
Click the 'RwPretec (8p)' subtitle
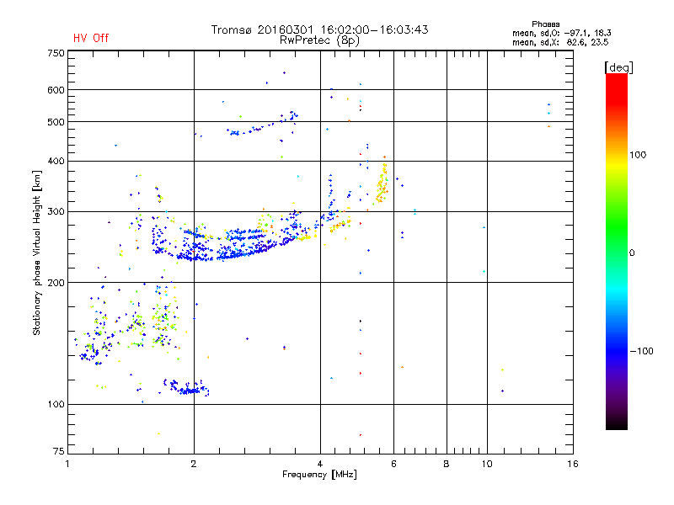pyautogui.click(x=319, y=40)
